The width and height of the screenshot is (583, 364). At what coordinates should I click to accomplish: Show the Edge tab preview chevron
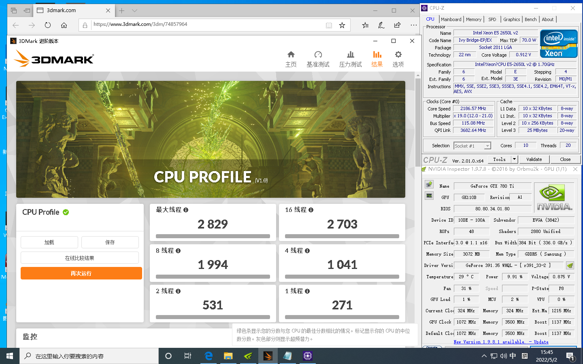[135, 11]
